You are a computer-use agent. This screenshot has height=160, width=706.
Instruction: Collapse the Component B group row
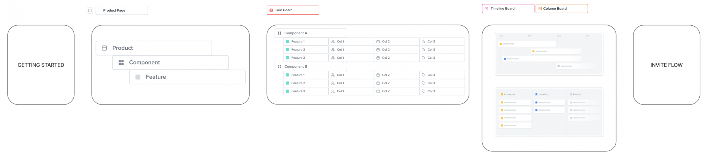point(310,66)
